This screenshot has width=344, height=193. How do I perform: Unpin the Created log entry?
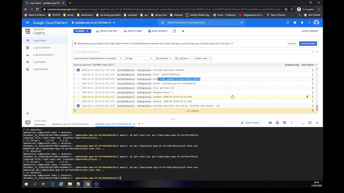click(307, 97)
